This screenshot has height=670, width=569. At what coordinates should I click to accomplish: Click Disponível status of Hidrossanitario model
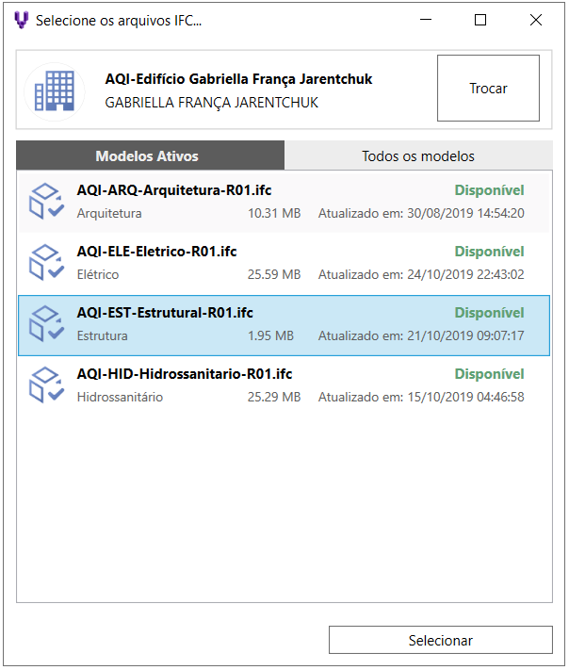coord(489,374)
